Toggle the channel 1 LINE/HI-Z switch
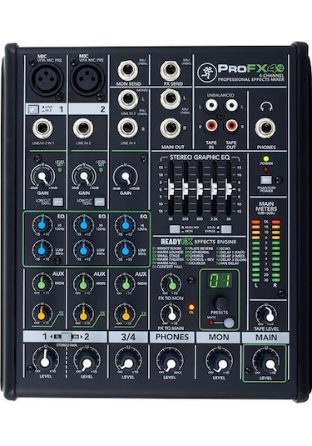 [x=33, y=109]
